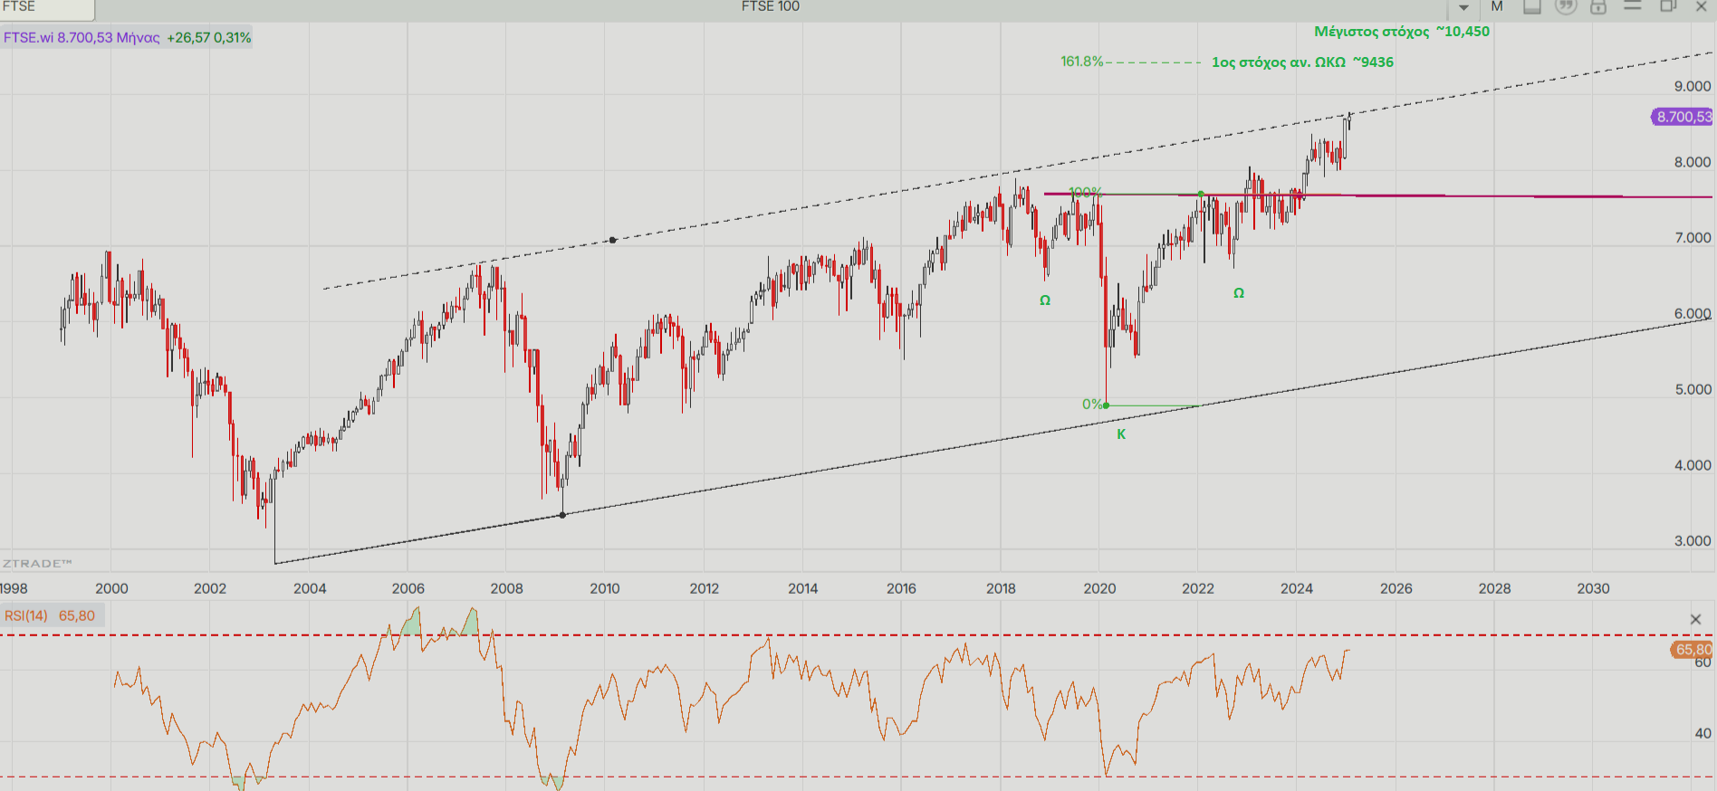
Task: Select the '1ος στόχος αν. ΩΚΩ ~9436' annotation
Action: pyautogui.click(x=1302, y=62)
